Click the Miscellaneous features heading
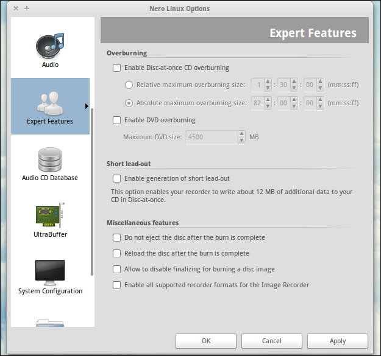 tap(143, 223)
